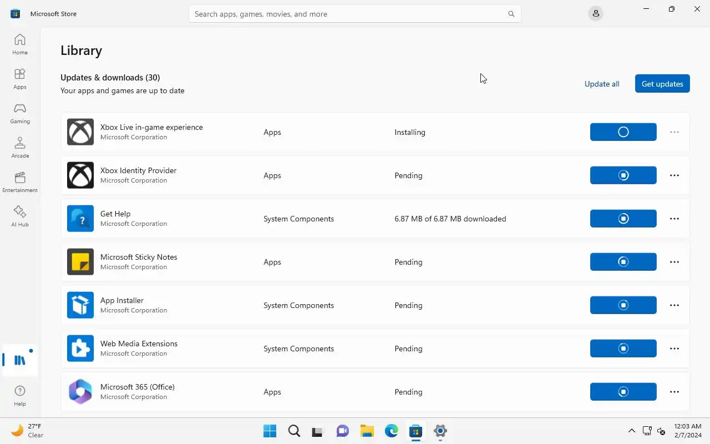Click the volume icon in system tray

[x=661, y=431]
